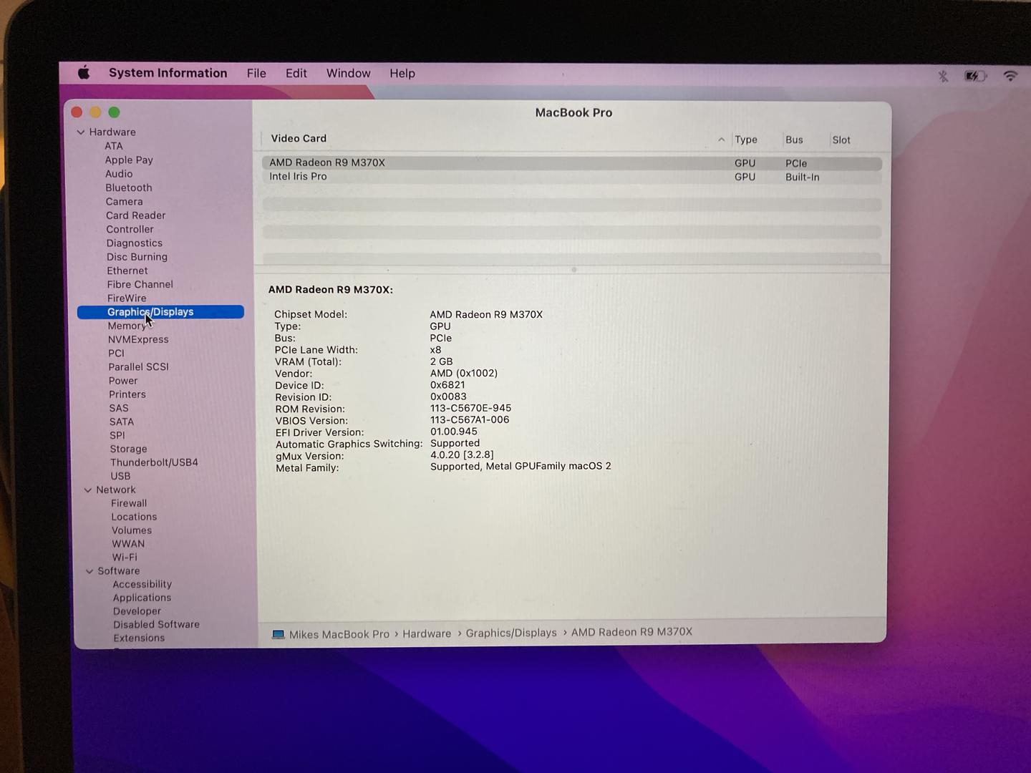Click the battery charging status icon

974,76
